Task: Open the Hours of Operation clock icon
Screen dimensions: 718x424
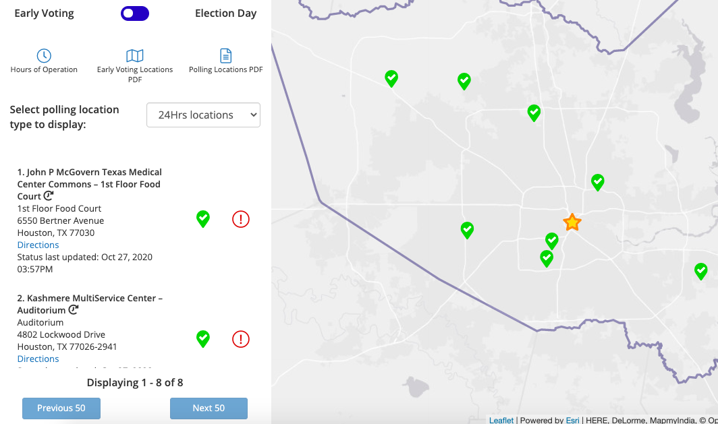Action: tap(44, 56)
